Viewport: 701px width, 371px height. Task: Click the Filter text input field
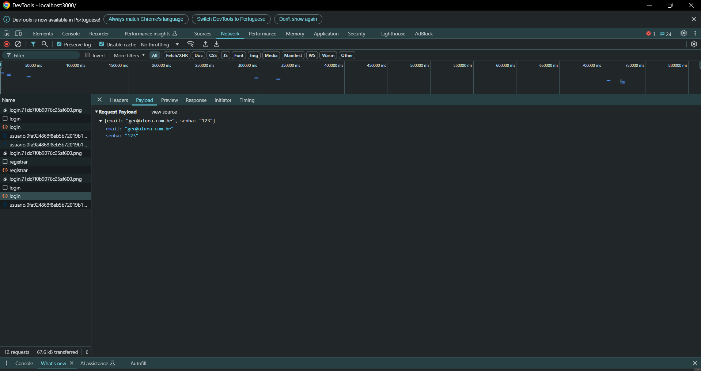click(44, 56)
